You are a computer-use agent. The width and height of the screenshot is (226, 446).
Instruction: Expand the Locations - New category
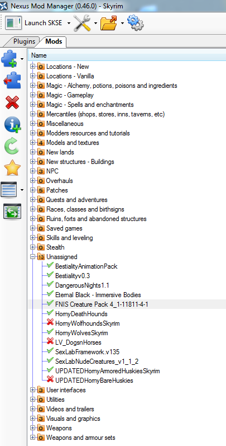click(x=33, y=67)
